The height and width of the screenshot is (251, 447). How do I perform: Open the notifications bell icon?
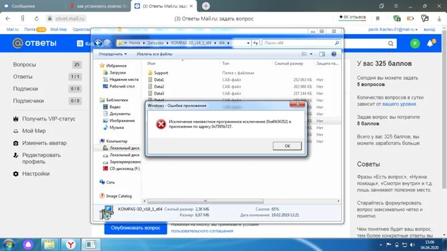(x=430, y=44)
